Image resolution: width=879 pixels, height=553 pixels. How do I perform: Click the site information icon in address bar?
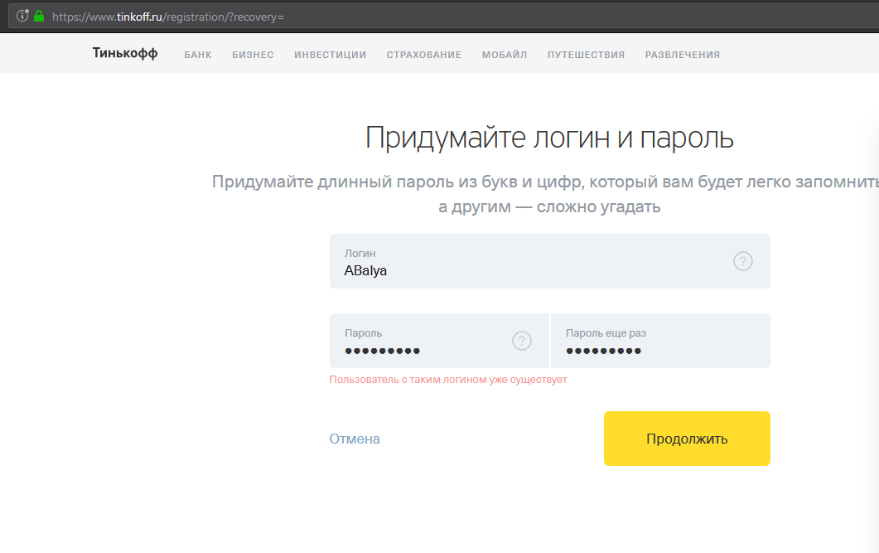22,16
